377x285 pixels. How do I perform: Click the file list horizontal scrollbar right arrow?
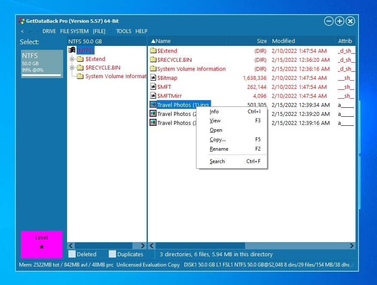point(352,246)
